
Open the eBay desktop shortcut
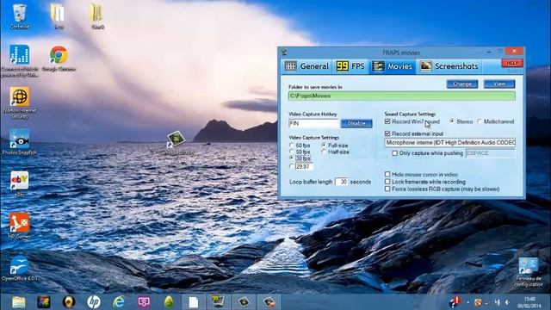click(x=19, y=183)
